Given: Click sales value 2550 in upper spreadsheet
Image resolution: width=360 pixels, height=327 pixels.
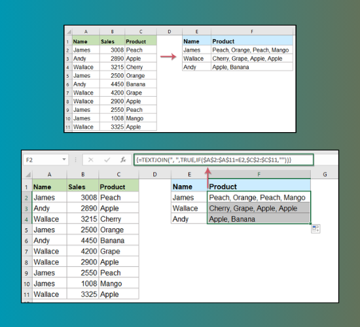Looking at the screenshot, I should tap(113, 110).
